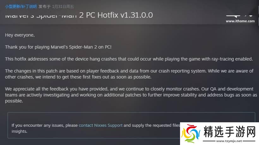Click the colorful swirl logo icon
This screenshot has height=145, width=259.
pos(190,134)
